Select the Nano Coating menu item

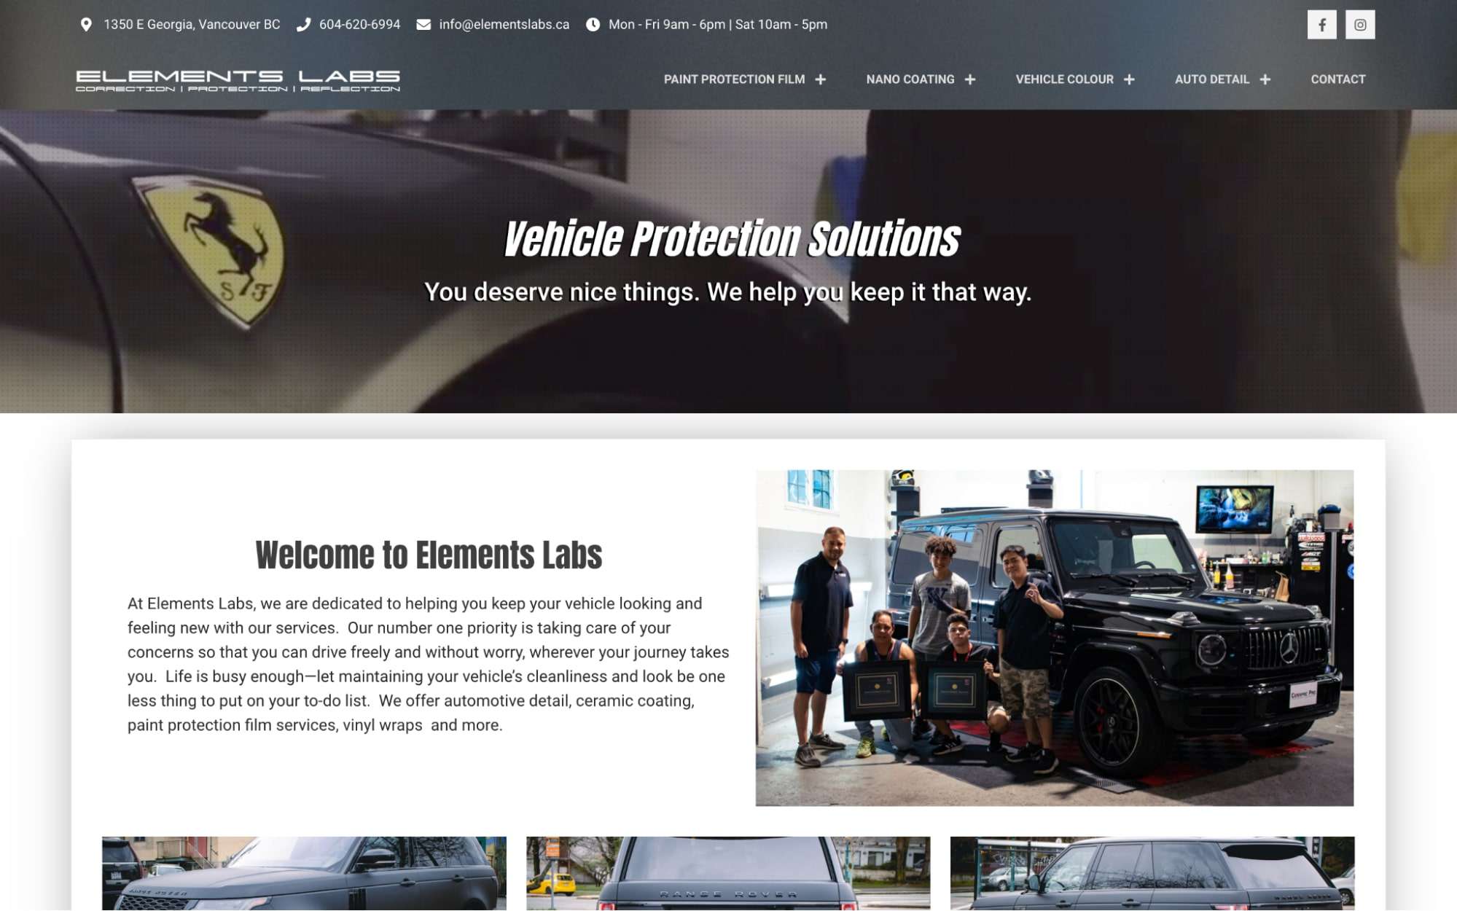pyautogui.click(x=910, y=79)
